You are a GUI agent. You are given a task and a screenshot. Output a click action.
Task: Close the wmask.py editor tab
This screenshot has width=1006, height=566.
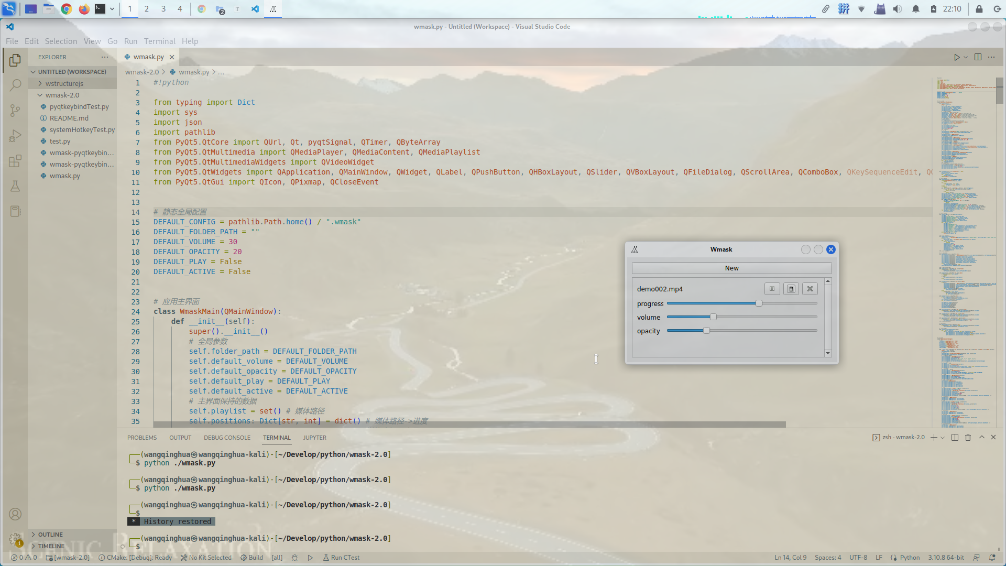click(x=172, y=57)
